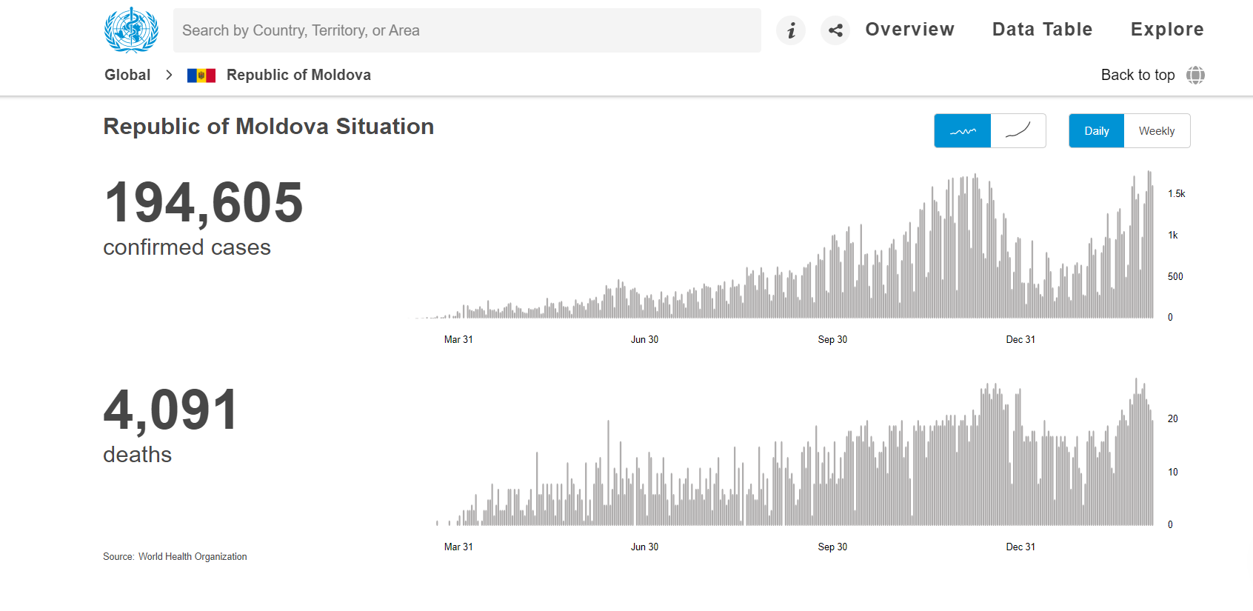The image size is (1253, 611).
Task: Switch chart to Weekly view
Action: pos(1156,131)
